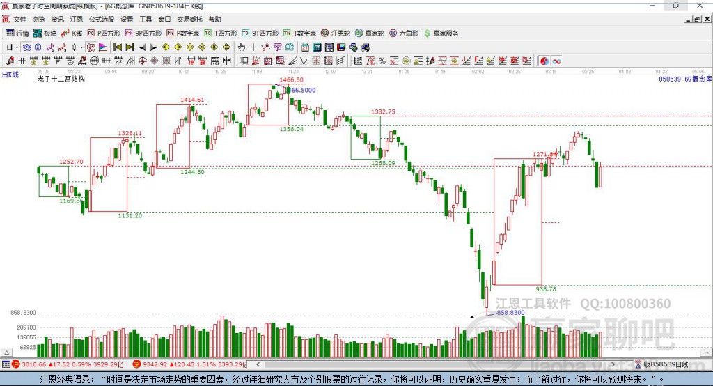Expand the candlestick style dropdown arrow
Image resolution: width=713 pixels, height=386 pixels.
pos(81,47)
